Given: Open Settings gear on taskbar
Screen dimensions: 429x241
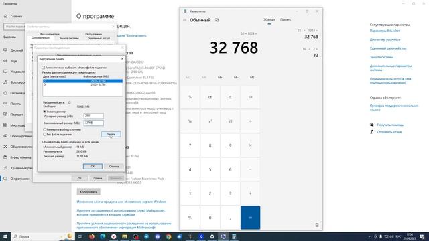Looking at the screenshot, I should (x=212, y=236).
